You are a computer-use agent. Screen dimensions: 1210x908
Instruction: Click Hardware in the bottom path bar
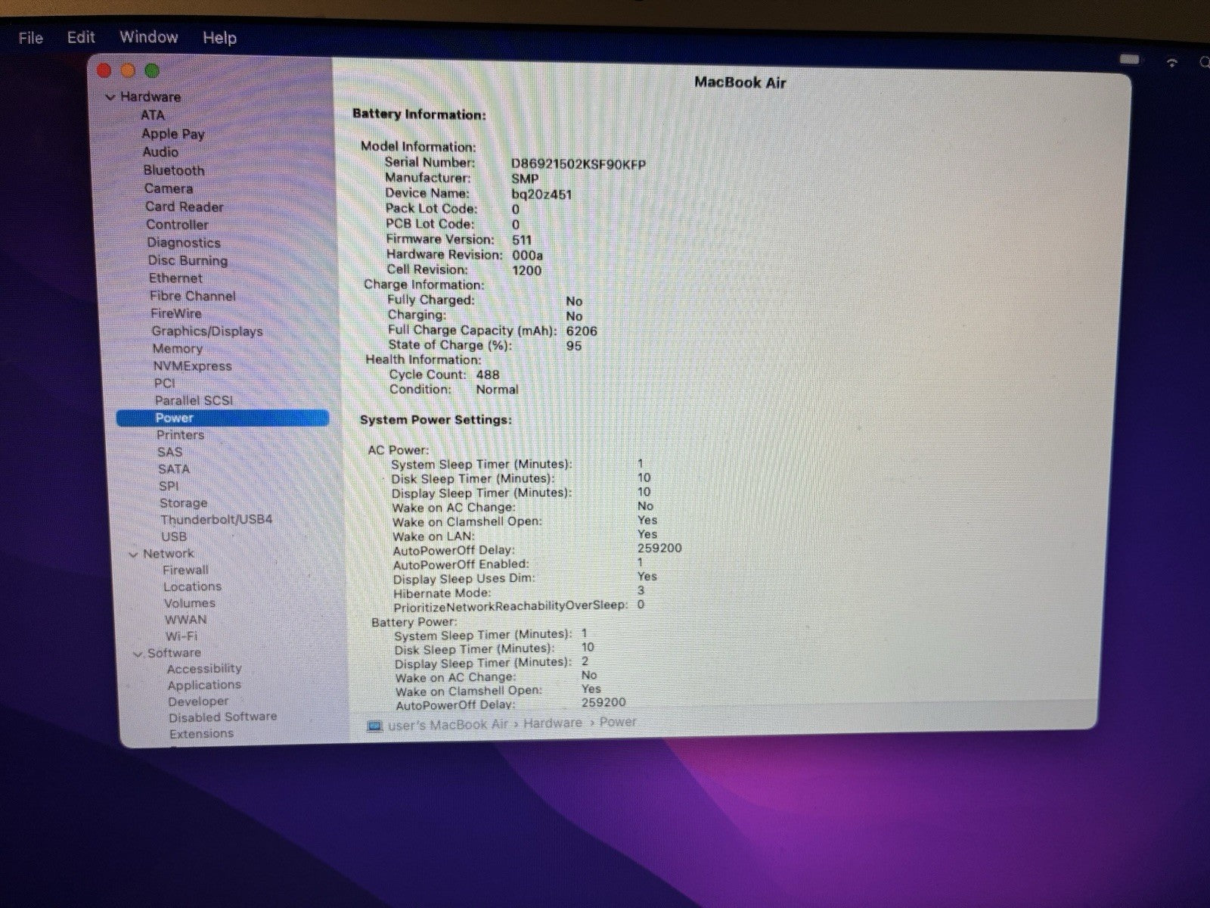552,723
